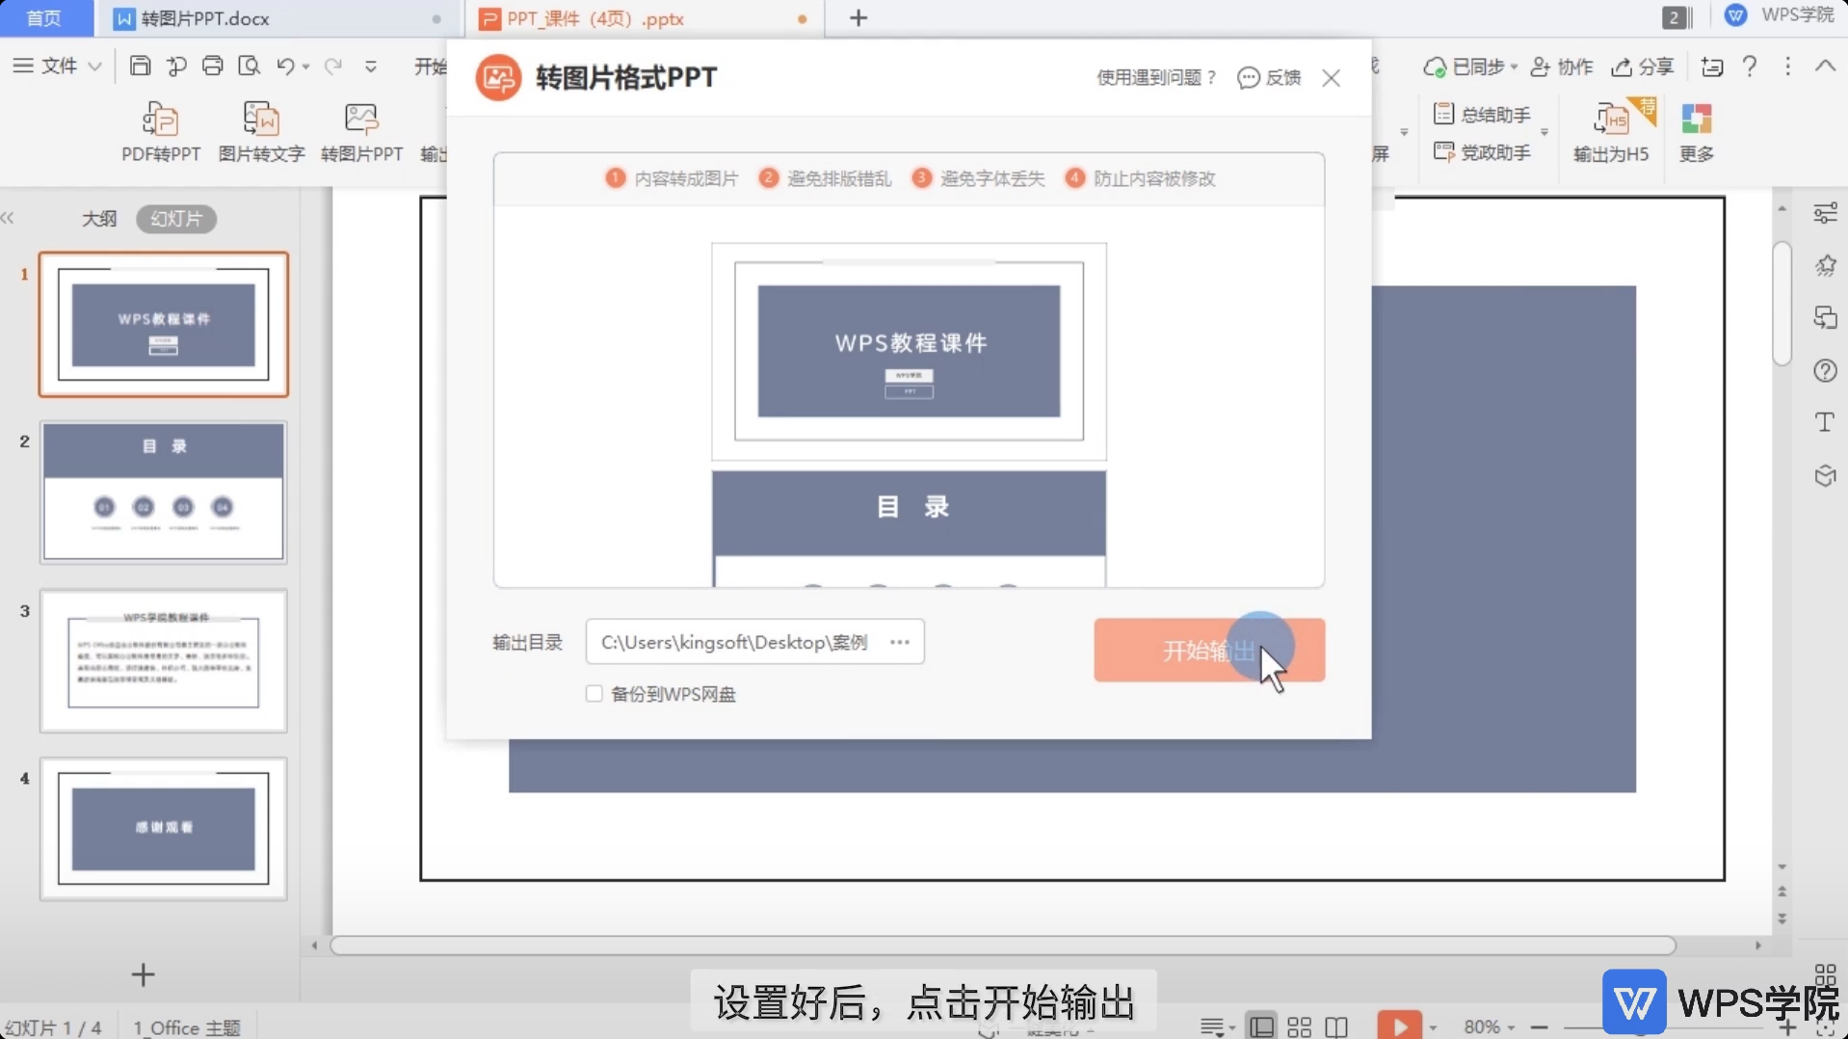Click the 输出为H5 icon
The width and height of the screenshot is (1848, 1039).
click(x=1611, y=120)
